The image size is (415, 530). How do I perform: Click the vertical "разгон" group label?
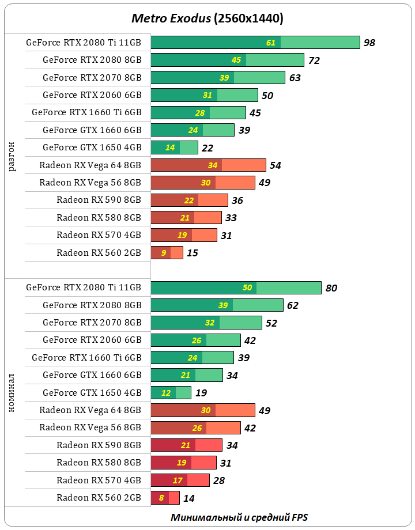click(13, 157)
